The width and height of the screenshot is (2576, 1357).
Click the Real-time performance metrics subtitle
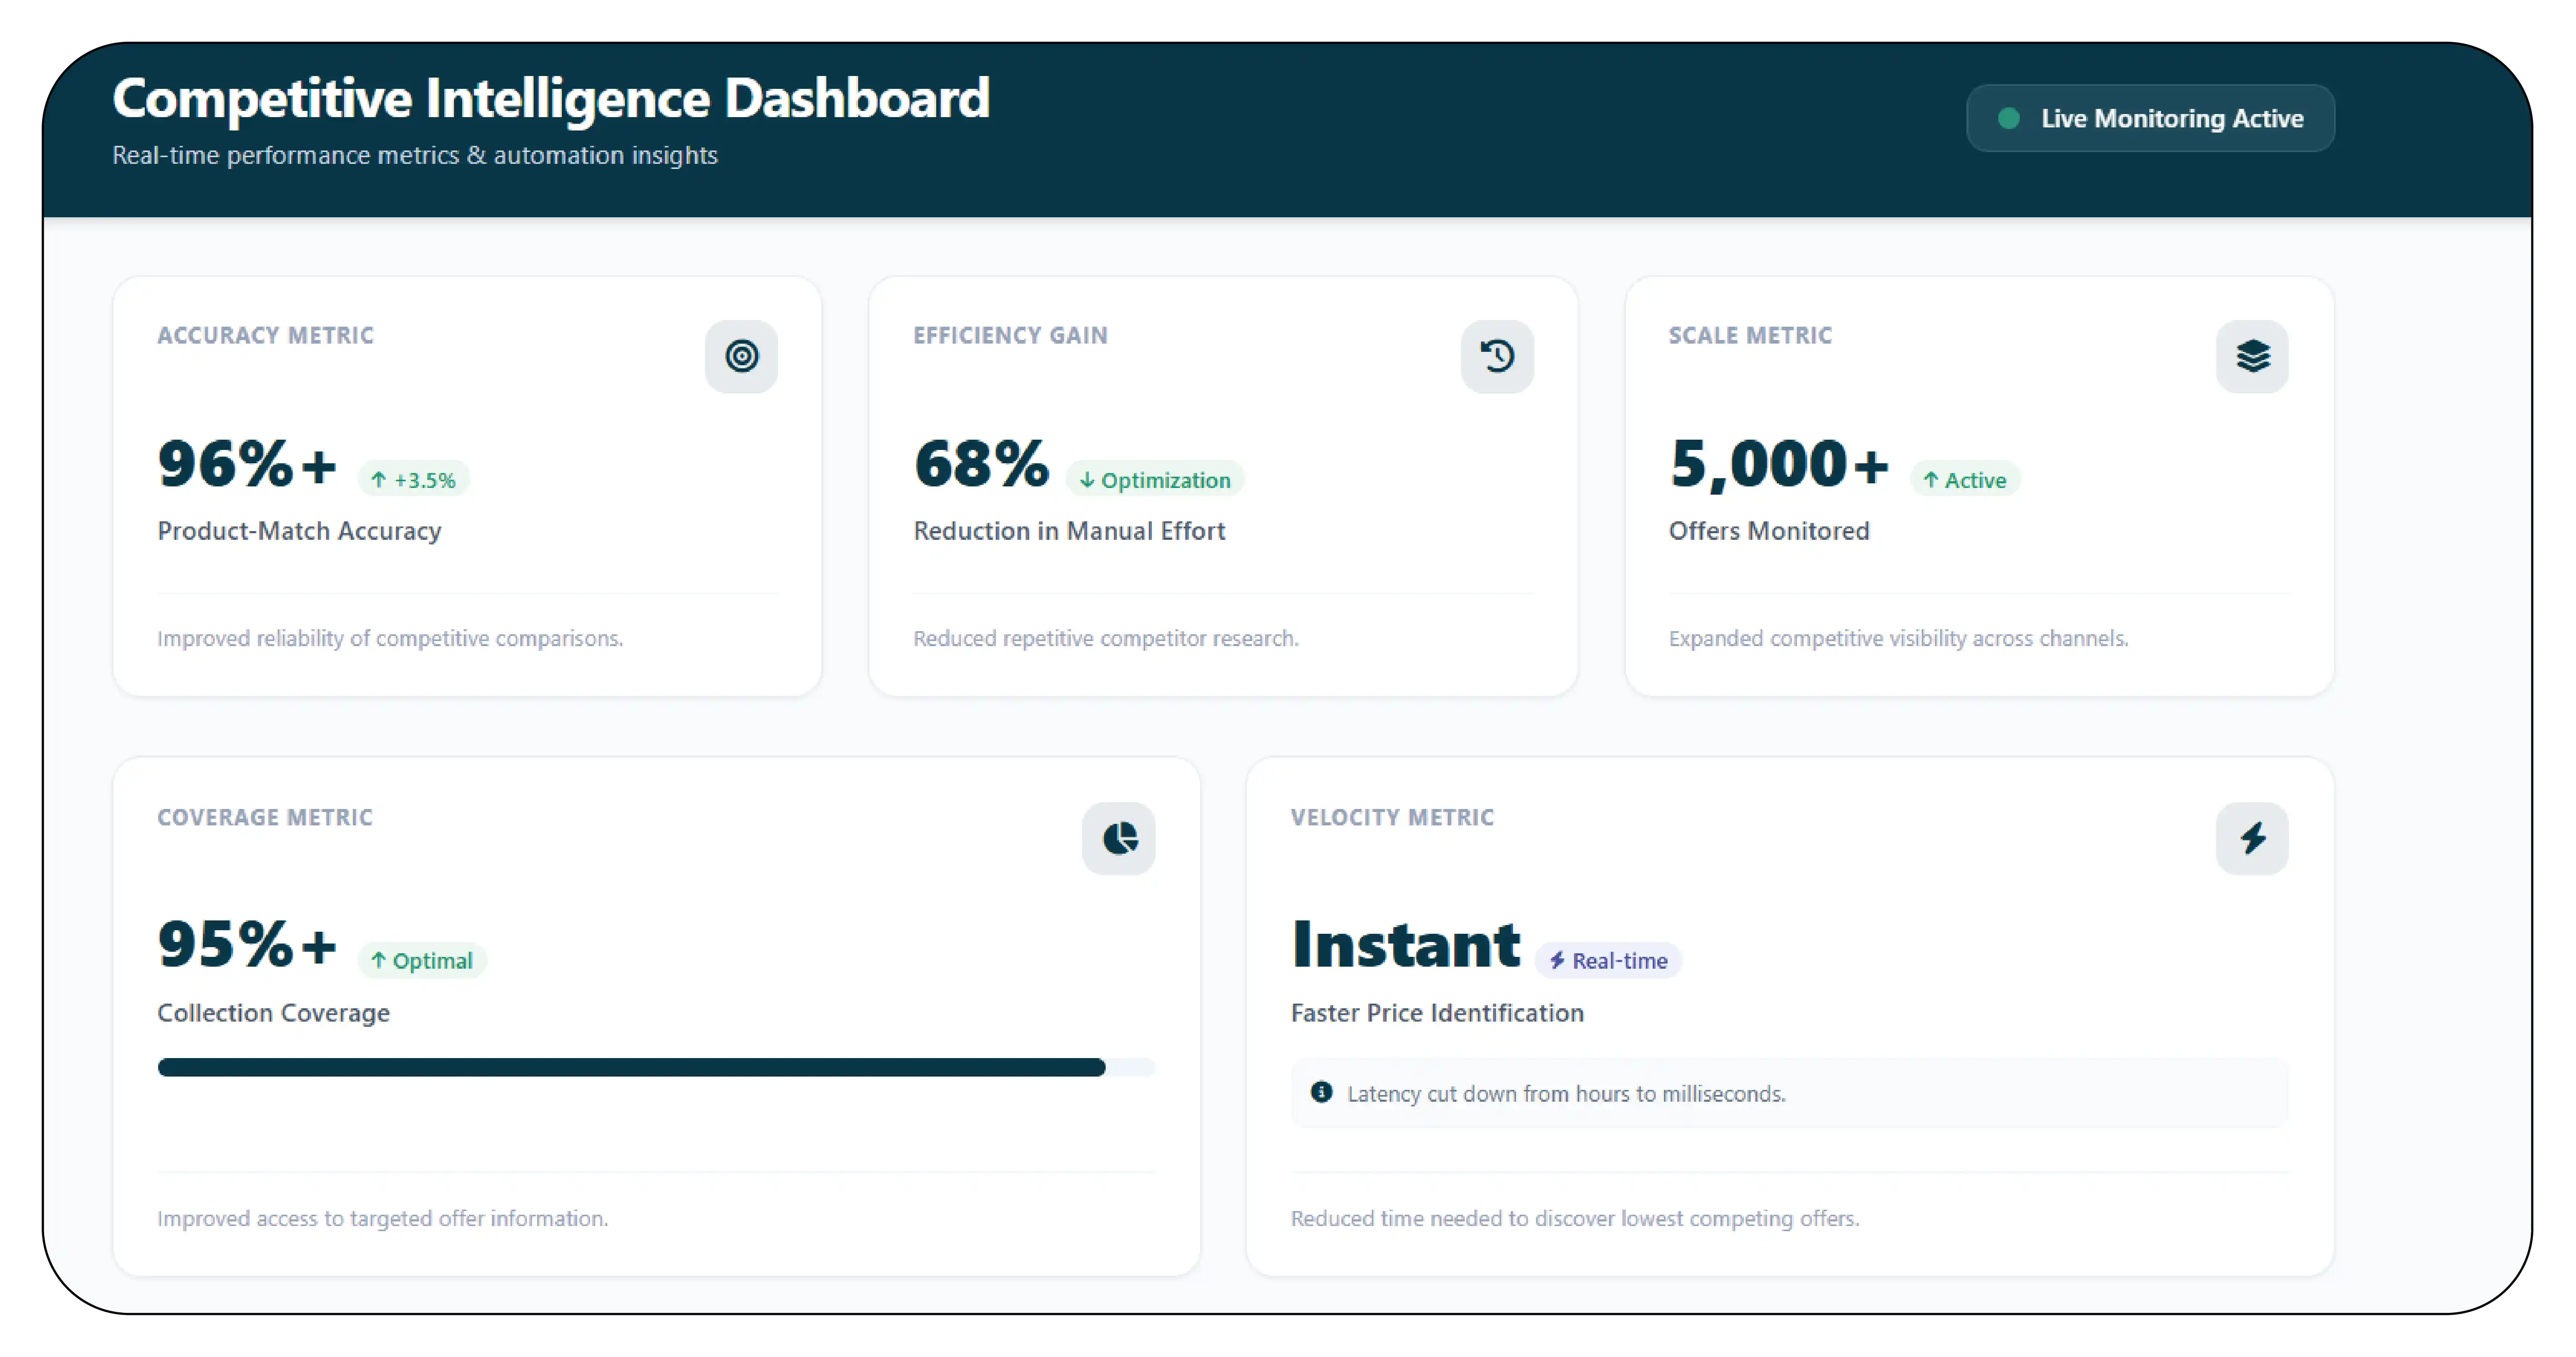415,156
